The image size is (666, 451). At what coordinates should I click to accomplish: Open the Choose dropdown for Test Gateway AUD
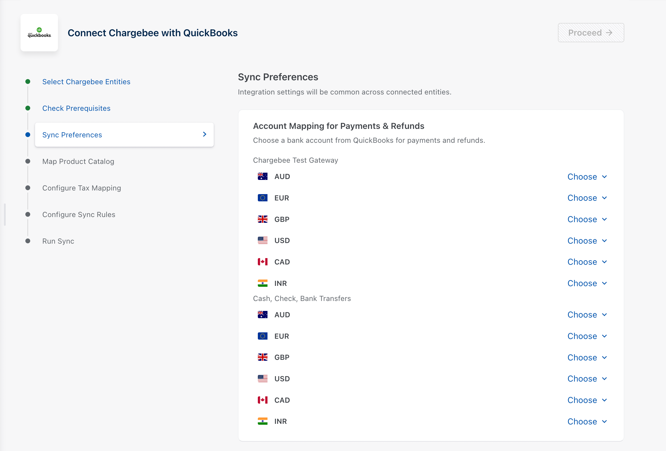pos(587,177)
